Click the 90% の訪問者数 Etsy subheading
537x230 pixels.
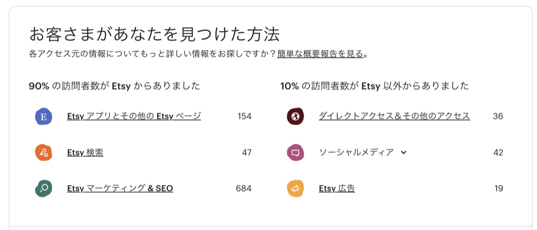[114, 86]
